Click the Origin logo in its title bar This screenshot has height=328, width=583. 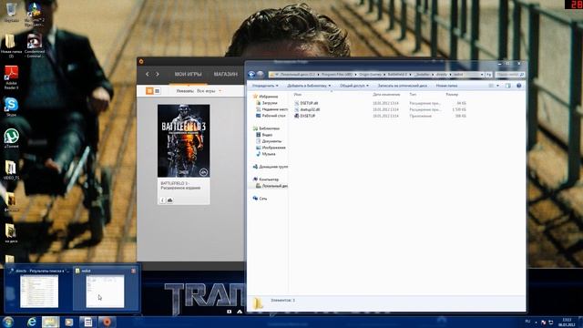141,61
